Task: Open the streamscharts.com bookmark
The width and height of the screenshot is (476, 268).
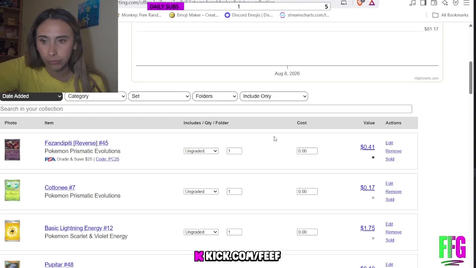Action: (x=304, y=15)
